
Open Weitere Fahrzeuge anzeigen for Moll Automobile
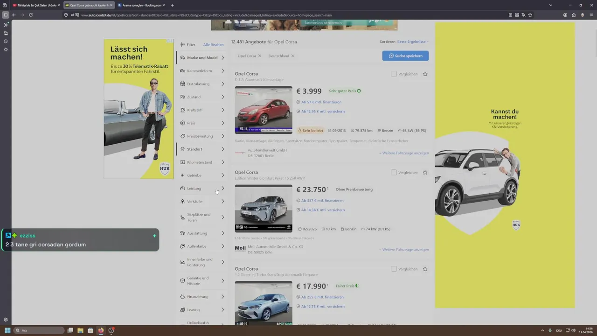[404, 250]
